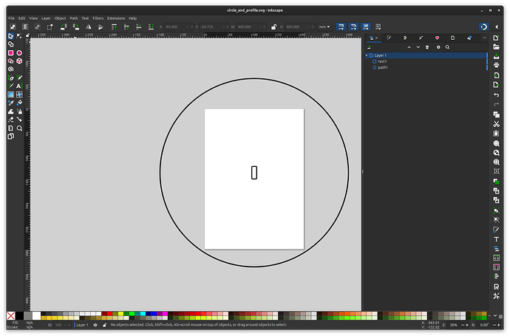Open the Object menu

tap(60, 18)
